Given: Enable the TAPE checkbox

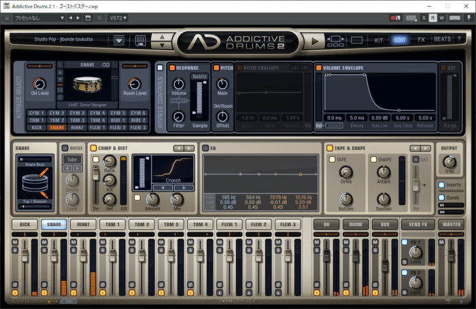Looking at the screenshot, I should (x=332, y=159).
